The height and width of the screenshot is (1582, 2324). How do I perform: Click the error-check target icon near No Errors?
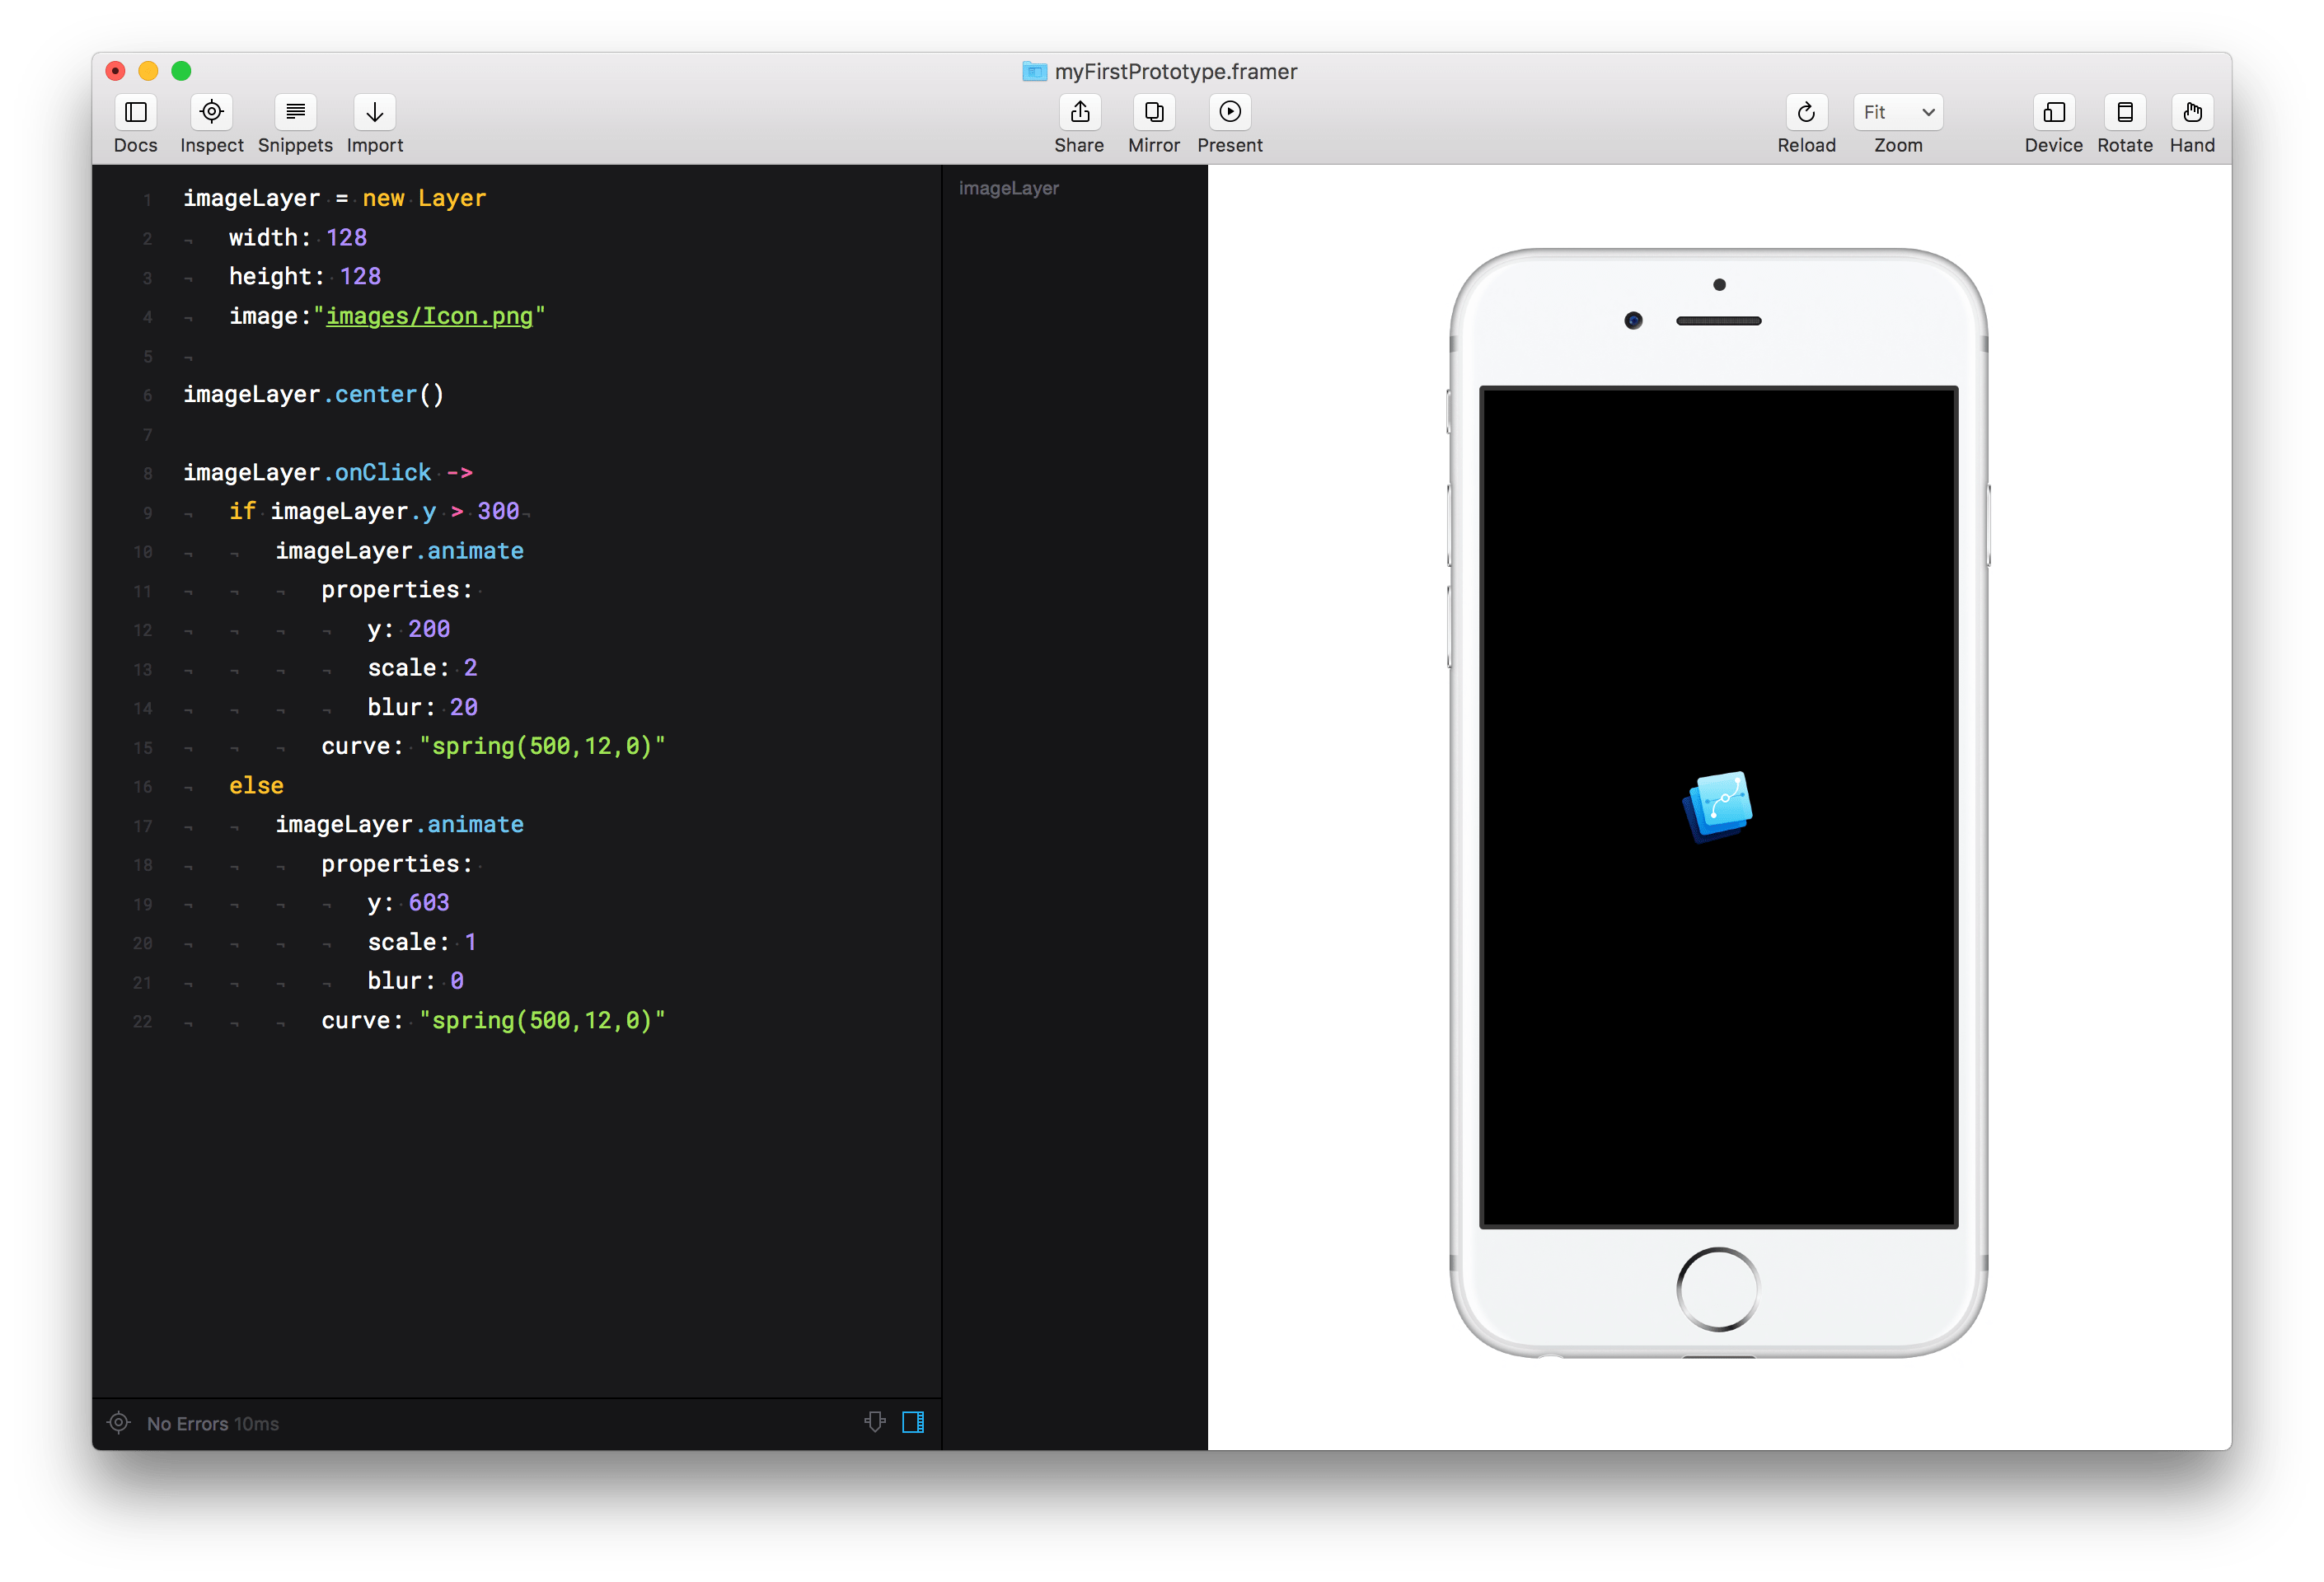119,1423
